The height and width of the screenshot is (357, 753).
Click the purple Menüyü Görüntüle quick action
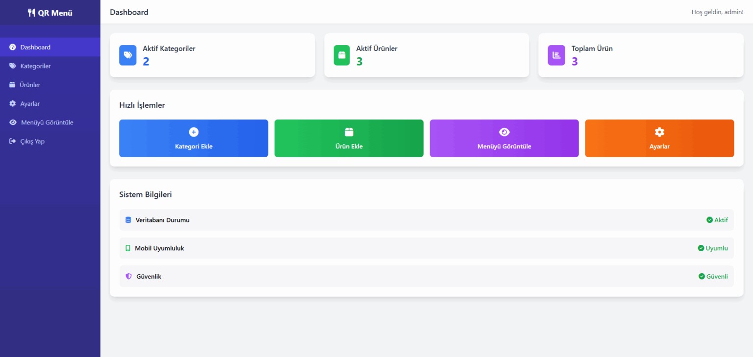pyautogui.click(x=504, y=139)
